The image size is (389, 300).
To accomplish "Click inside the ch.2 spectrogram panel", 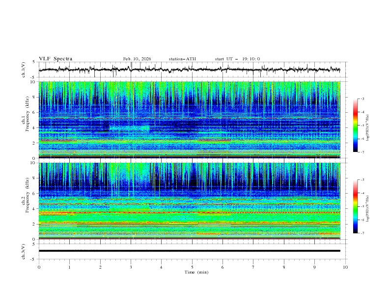I will point(190,201).
